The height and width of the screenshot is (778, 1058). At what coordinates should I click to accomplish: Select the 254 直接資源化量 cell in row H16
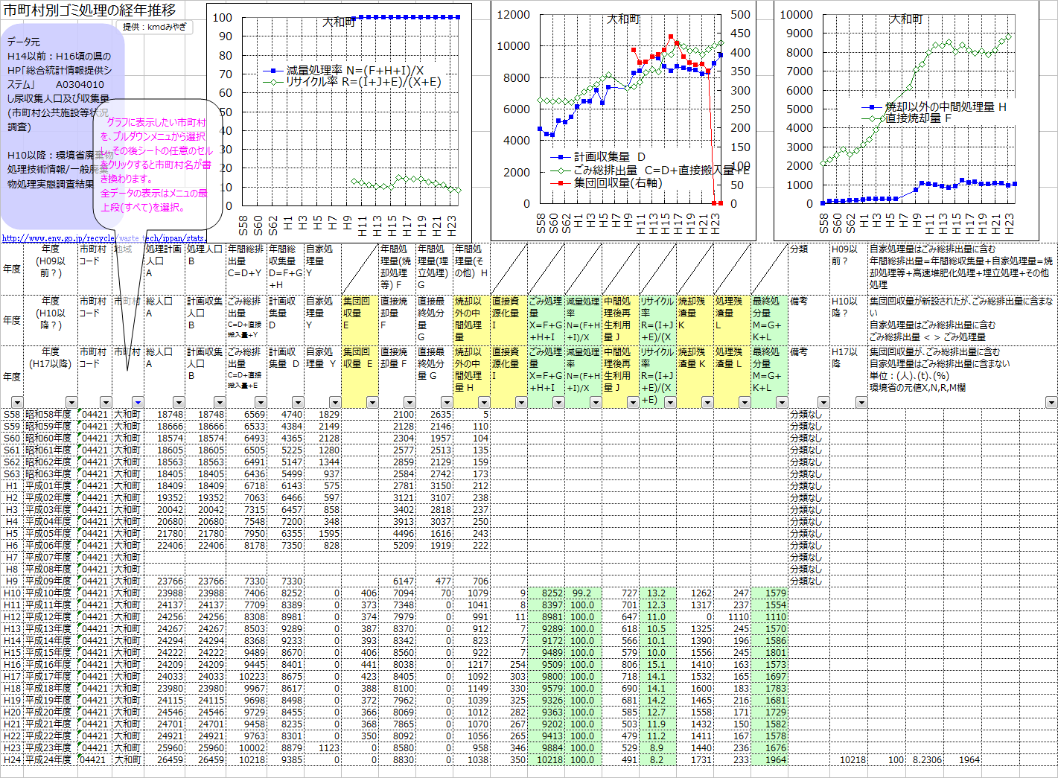509,664
